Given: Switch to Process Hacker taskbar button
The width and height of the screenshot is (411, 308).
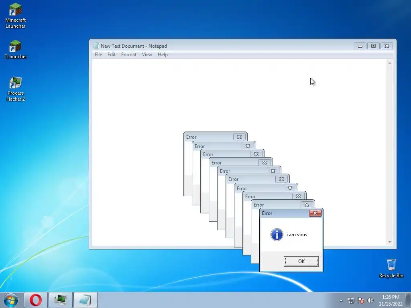Looking at the screenshot, I should coord(60,300).
